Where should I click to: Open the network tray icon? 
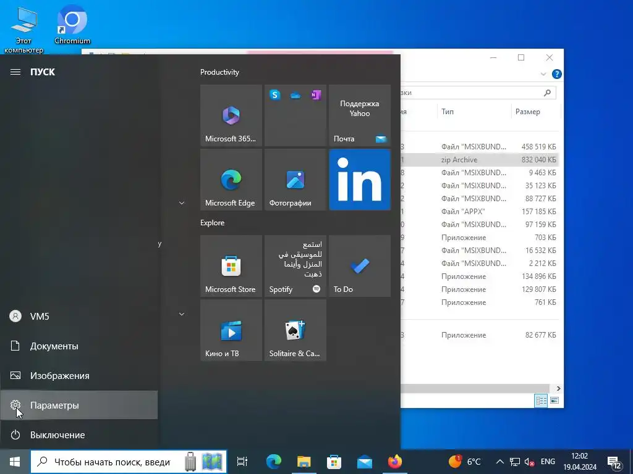click(515, 462)
